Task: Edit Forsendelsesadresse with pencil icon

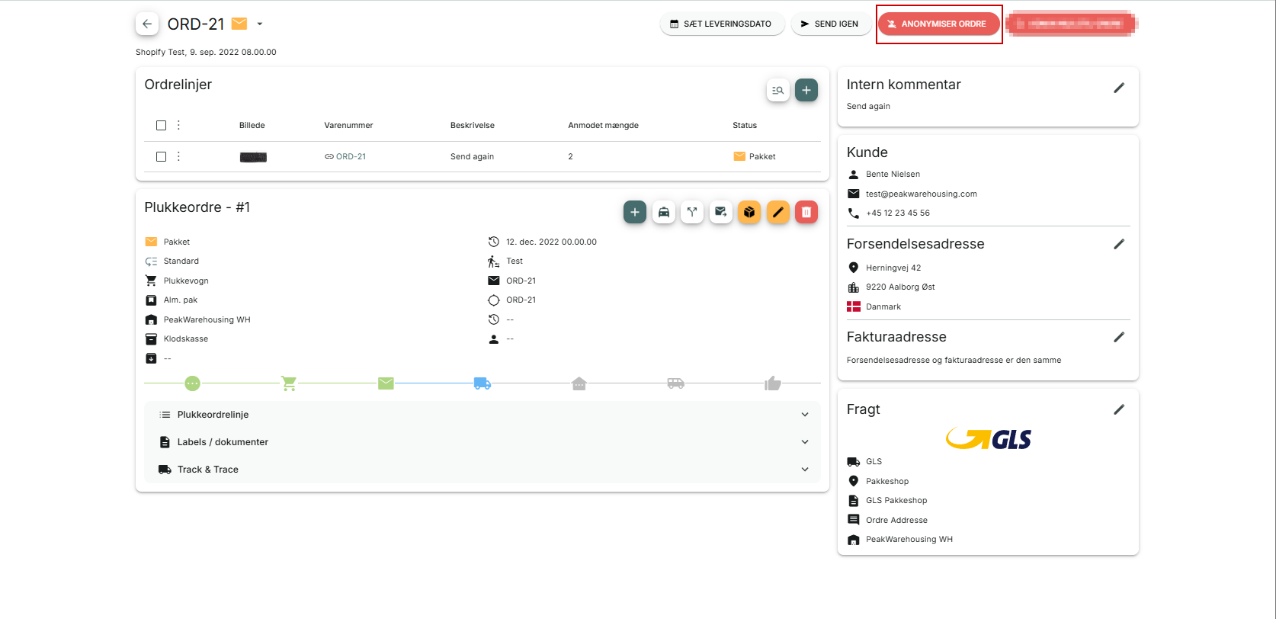Action: point(1119,244)
